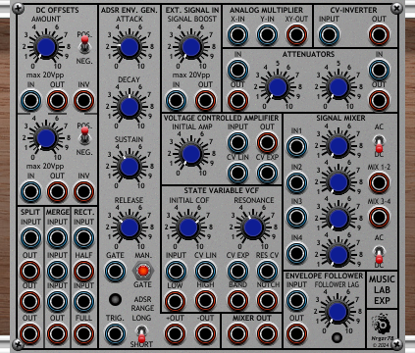Click the VCA INITIAL AMP knob
Screen dimensions: 415x353
click(191, 154)
